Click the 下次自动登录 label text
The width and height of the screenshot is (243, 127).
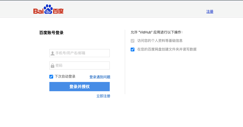point(65,76)
